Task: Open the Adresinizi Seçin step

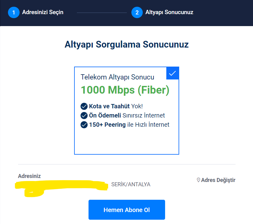Action: [x=43, y=13]
